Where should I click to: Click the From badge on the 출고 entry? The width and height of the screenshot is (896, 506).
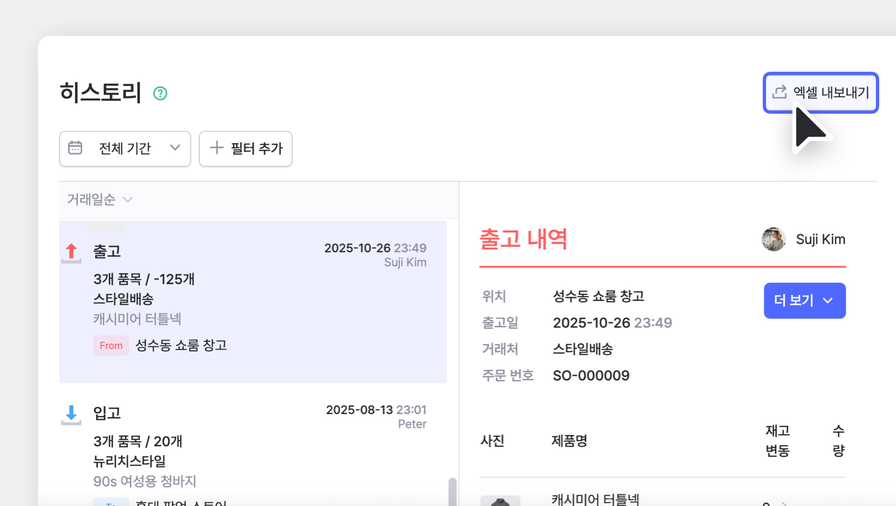[111, 345]
